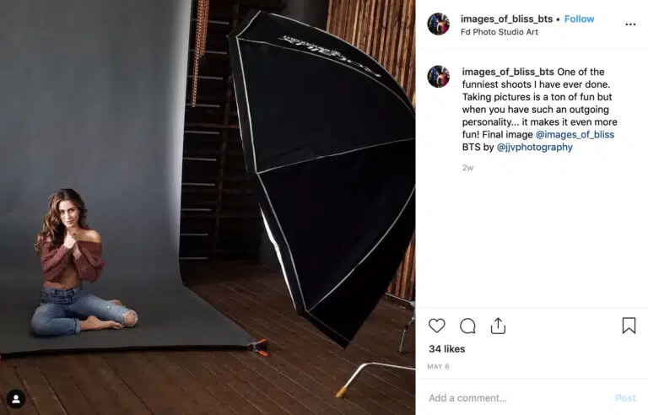Open the caption profile avatar

click(438, 77)
